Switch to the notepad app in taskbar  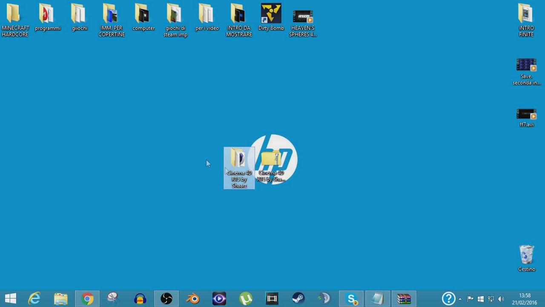[x=377, y=299]
